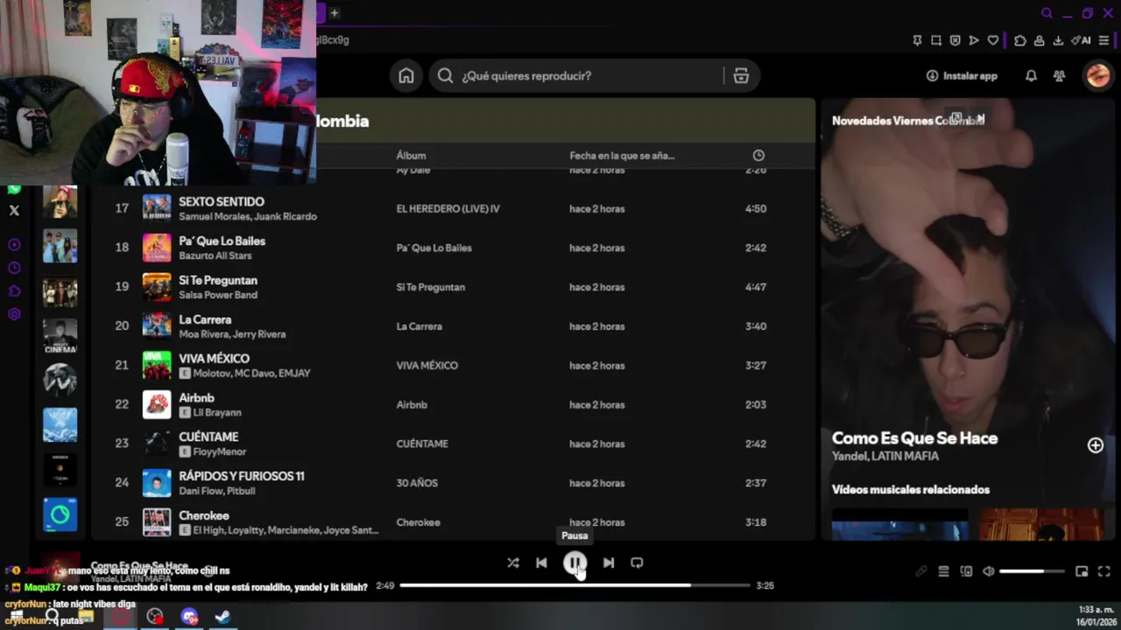Open the AI assistant button
This screenshot has height=630, width=1121.
click(1081, 40)
